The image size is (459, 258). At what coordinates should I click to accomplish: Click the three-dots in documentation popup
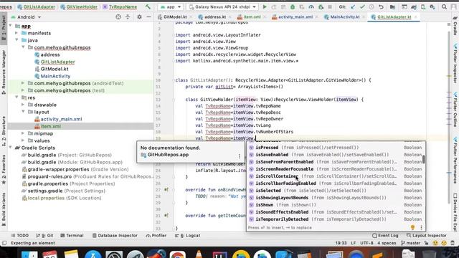tap(240, 156)
